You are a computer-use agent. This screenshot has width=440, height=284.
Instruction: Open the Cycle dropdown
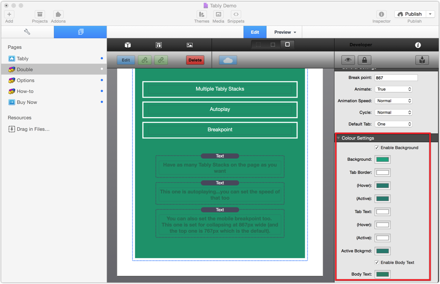coord(393,113)
